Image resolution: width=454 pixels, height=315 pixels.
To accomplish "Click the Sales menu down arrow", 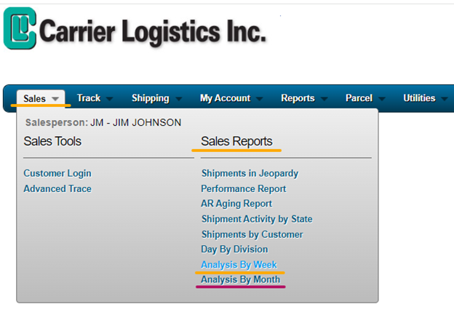I will 55,99.
